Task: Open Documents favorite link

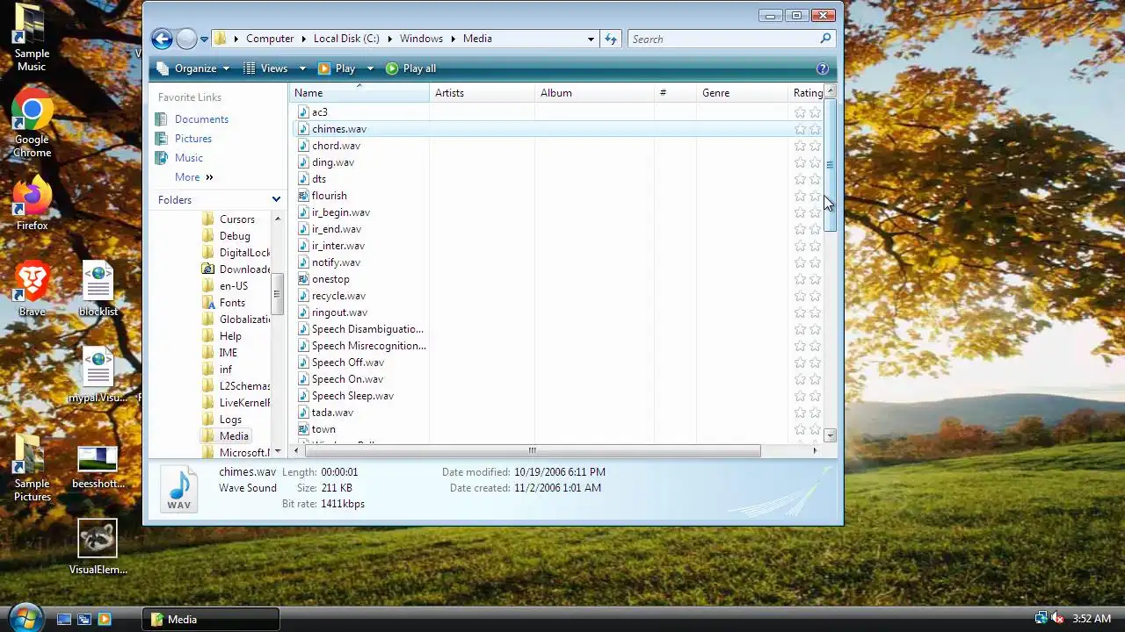Action: (201, 119)
